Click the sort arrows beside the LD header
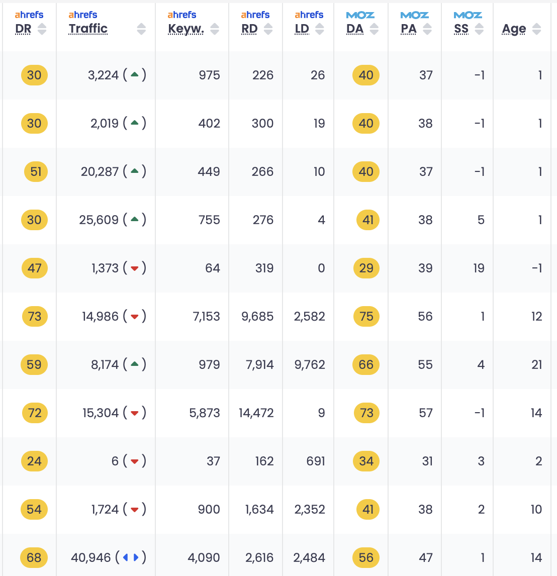 pyautogui.click(x=320, y=29)
